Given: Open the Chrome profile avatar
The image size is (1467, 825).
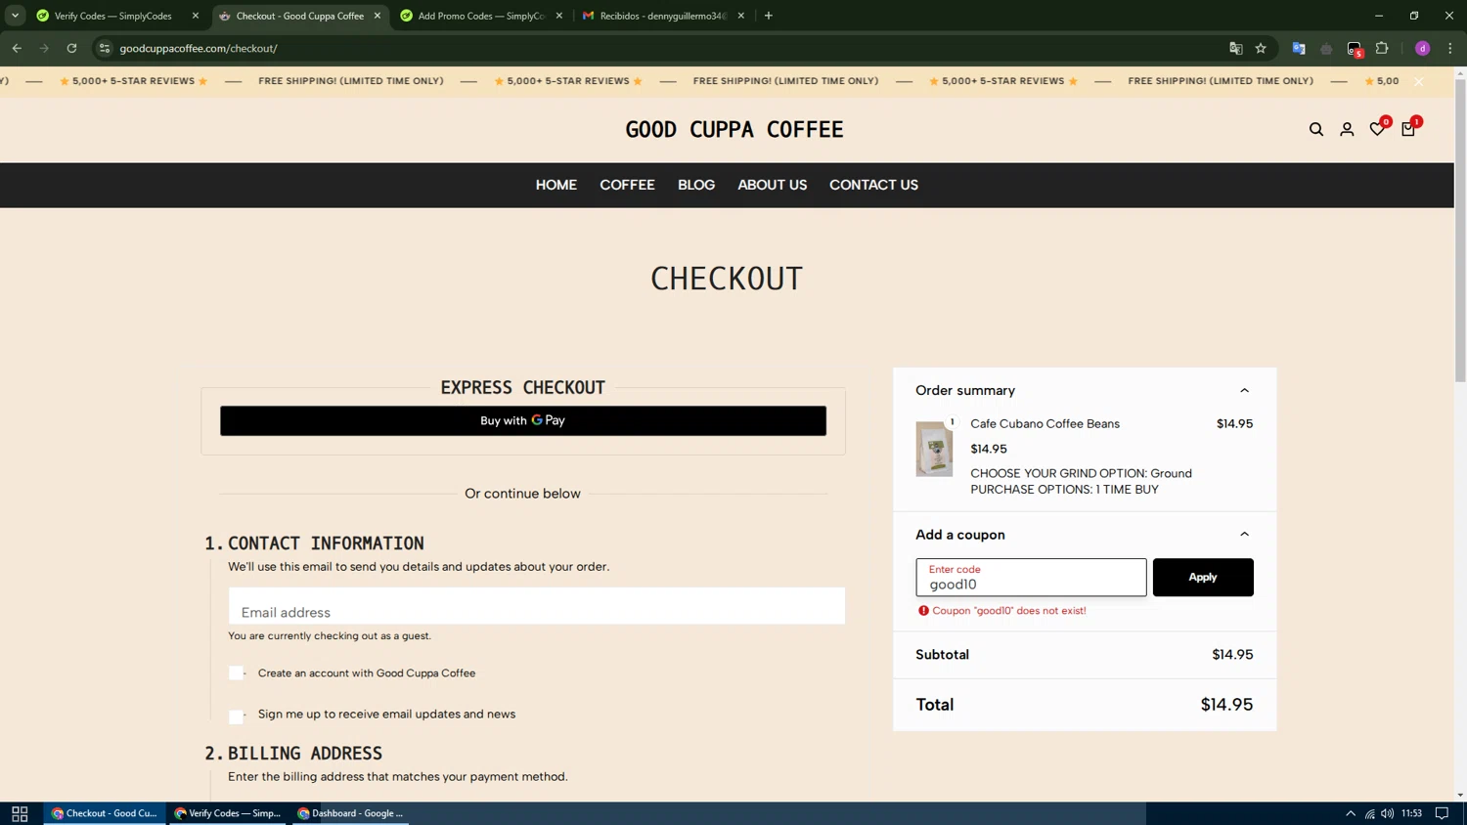Looking at the screenshot, I should click(1423, 48).
